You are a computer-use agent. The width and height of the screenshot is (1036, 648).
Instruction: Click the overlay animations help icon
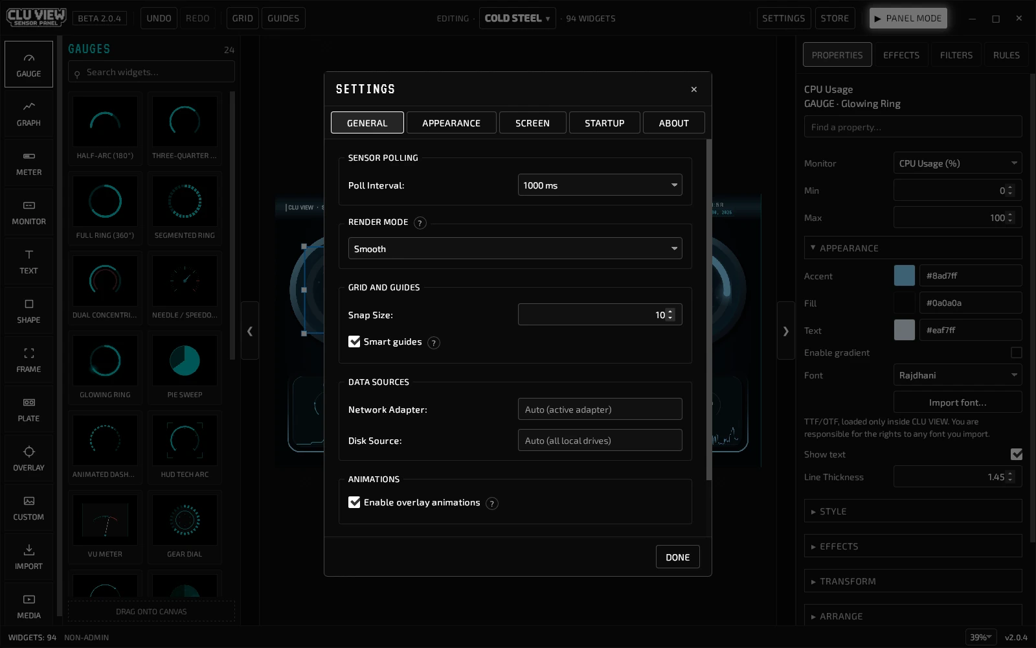[492, 503]
